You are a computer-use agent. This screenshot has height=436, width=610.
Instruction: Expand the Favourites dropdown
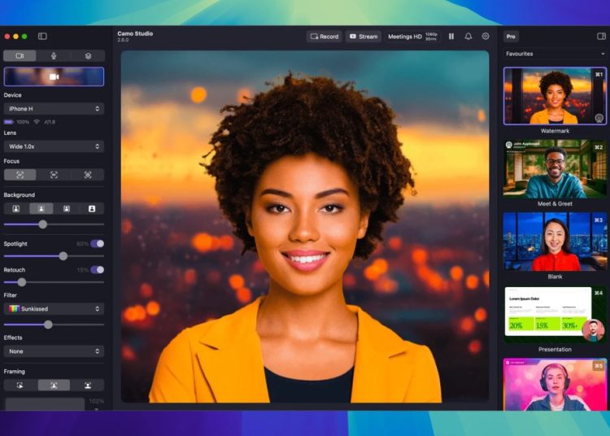[x=555, y=54]
